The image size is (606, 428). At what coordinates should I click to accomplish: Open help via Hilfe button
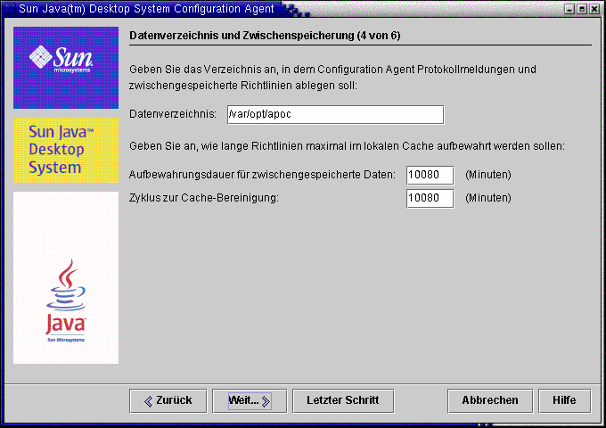565,401
